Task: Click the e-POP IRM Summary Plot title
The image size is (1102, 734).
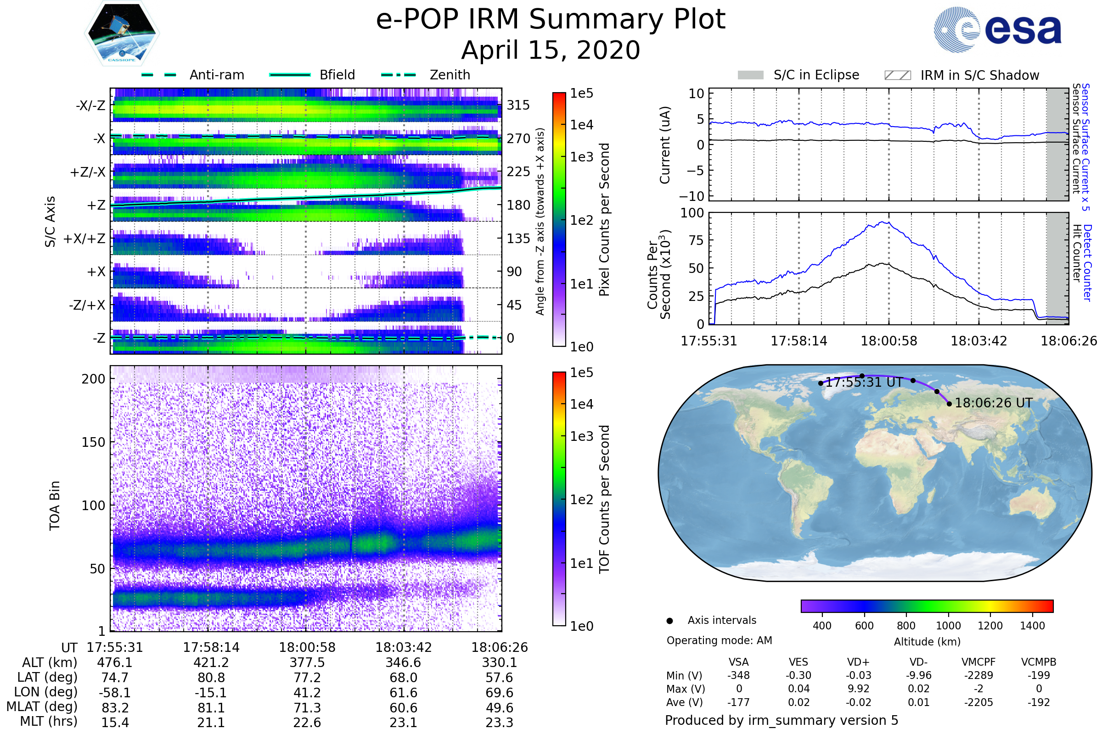Action: pos(551,20)
